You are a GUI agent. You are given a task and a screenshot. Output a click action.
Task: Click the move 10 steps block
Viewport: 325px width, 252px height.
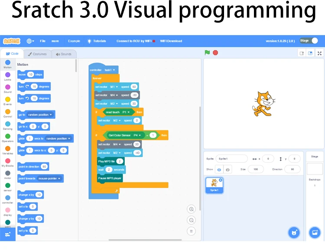pyautogui.click(x=30, y=74)
